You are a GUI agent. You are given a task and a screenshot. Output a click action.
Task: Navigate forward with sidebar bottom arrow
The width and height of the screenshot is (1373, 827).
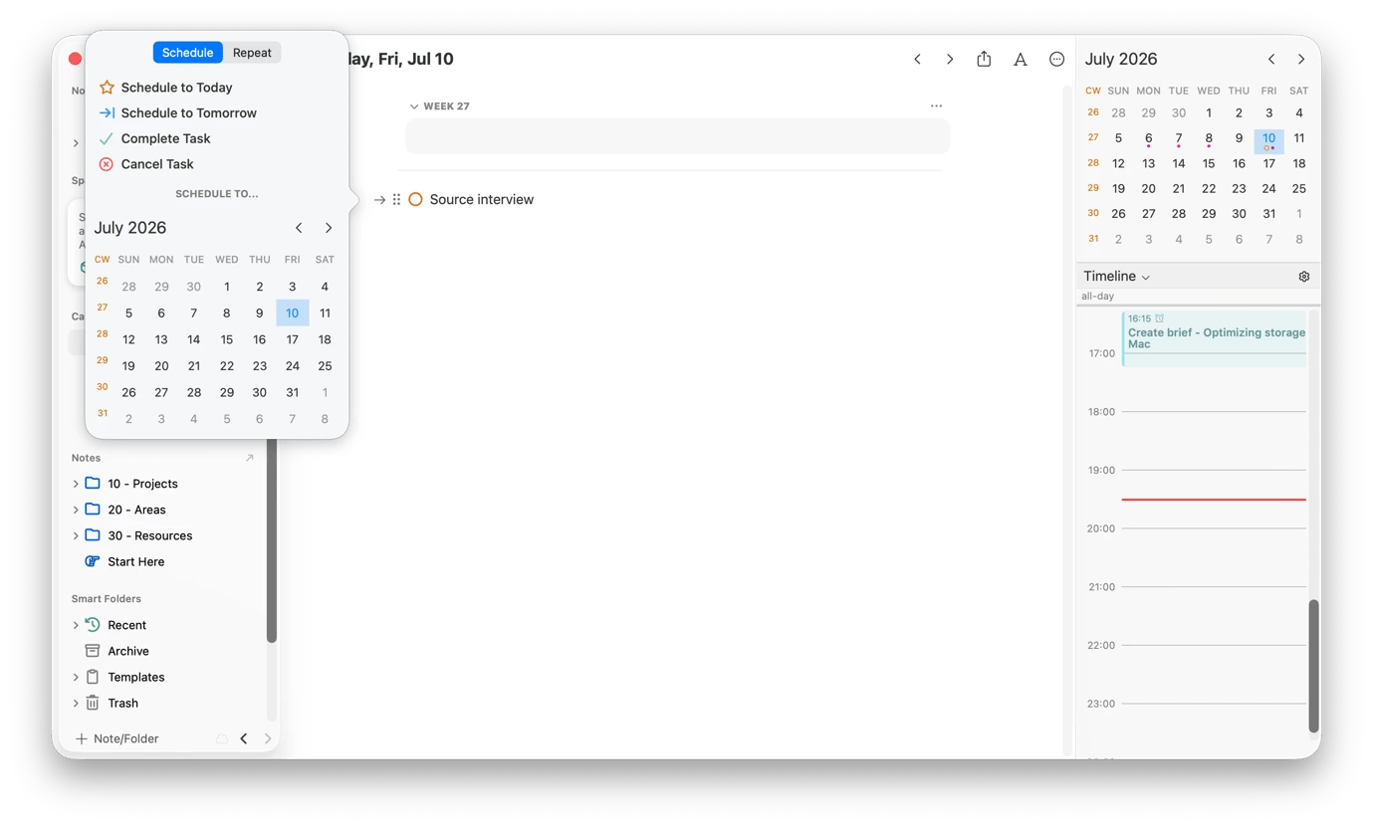coord(268,738)
